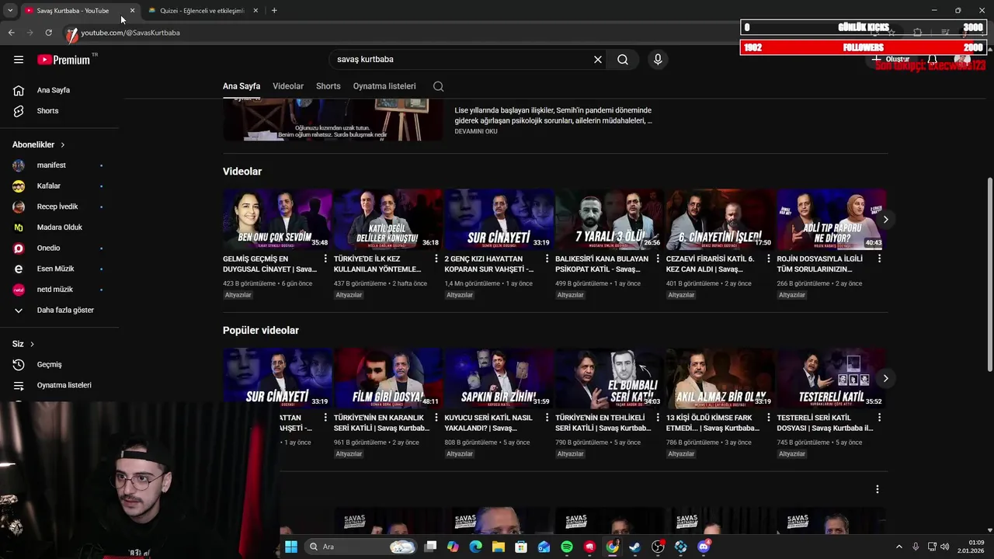Image resolution: width=994 pixels, height=559 pixels.
Task: Open channel search magnifier icon
Action: tap(439, 86)
